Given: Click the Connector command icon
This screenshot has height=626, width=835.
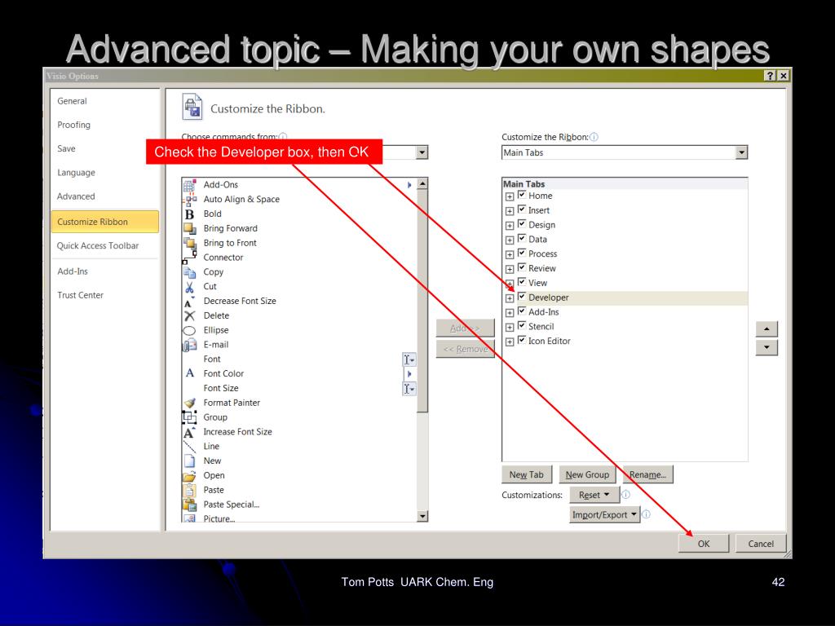Looking at the screenshot, I should (189, 257).
